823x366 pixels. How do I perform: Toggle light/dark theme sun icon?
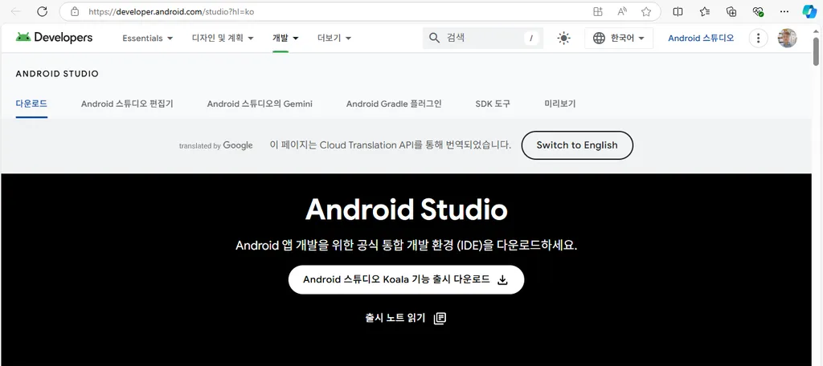click(563, 38)
